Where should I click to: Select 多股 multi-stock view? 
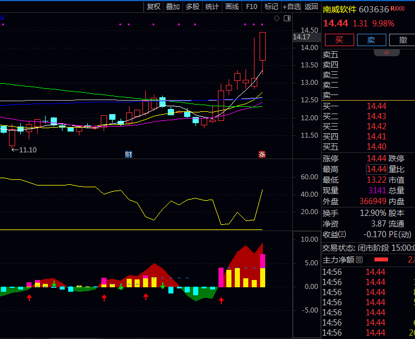(x=193, y=7)
